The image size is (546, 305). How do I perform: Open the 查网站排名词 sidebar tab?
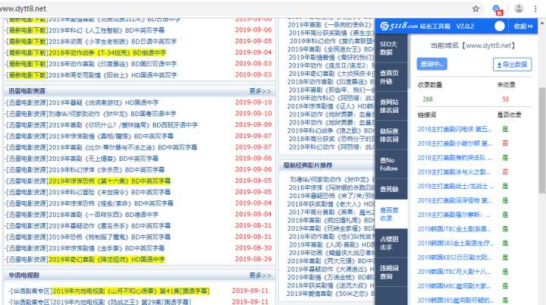391,106
